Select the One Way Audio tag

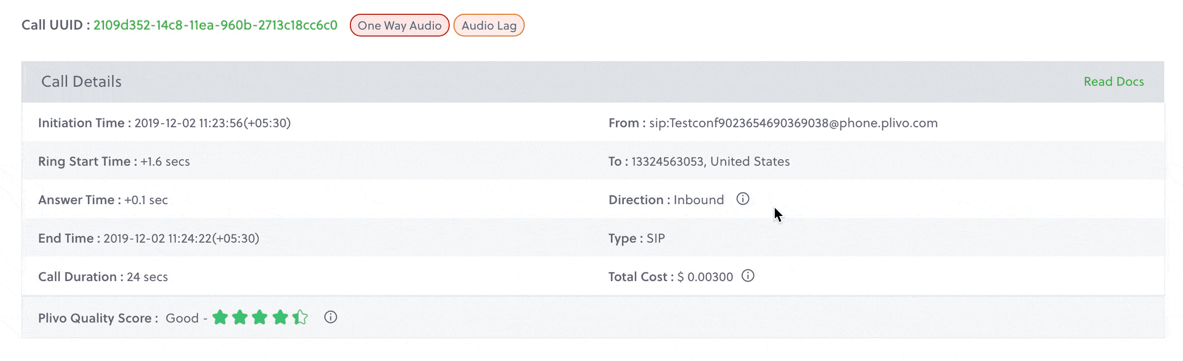click(399, 26)
